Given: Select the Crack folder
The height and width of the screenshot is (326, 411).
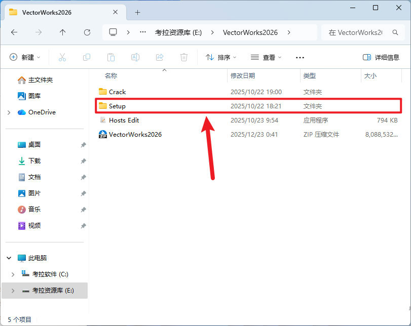Looking at the screenshot, I should coord(248,92).
